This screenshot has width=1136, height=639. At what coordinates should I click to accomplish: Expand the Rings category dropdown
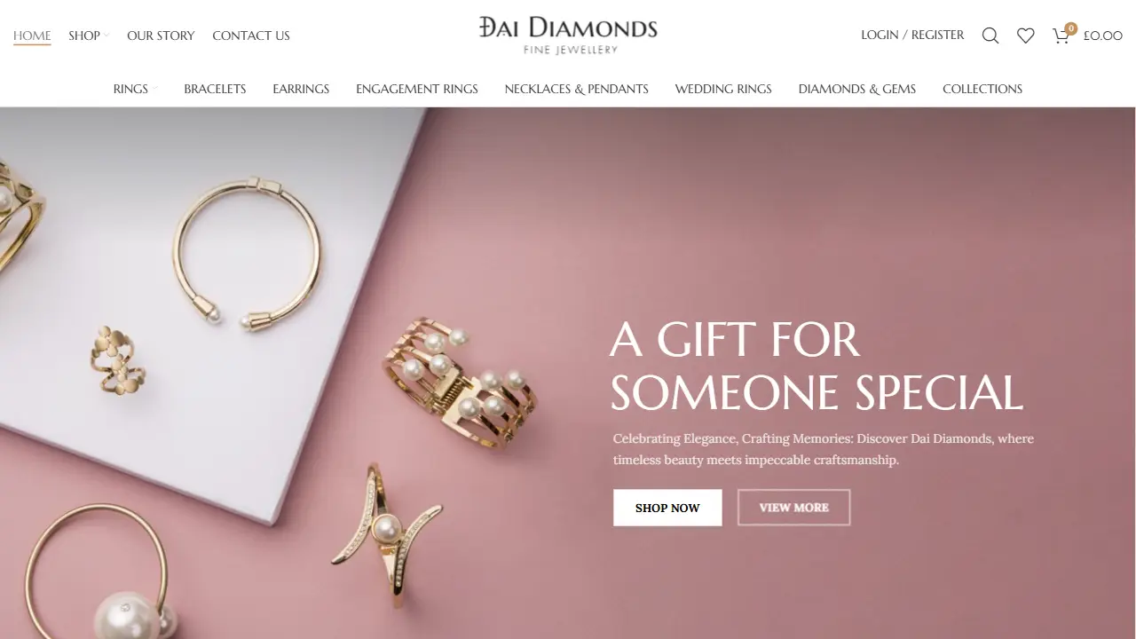[135, 89]
